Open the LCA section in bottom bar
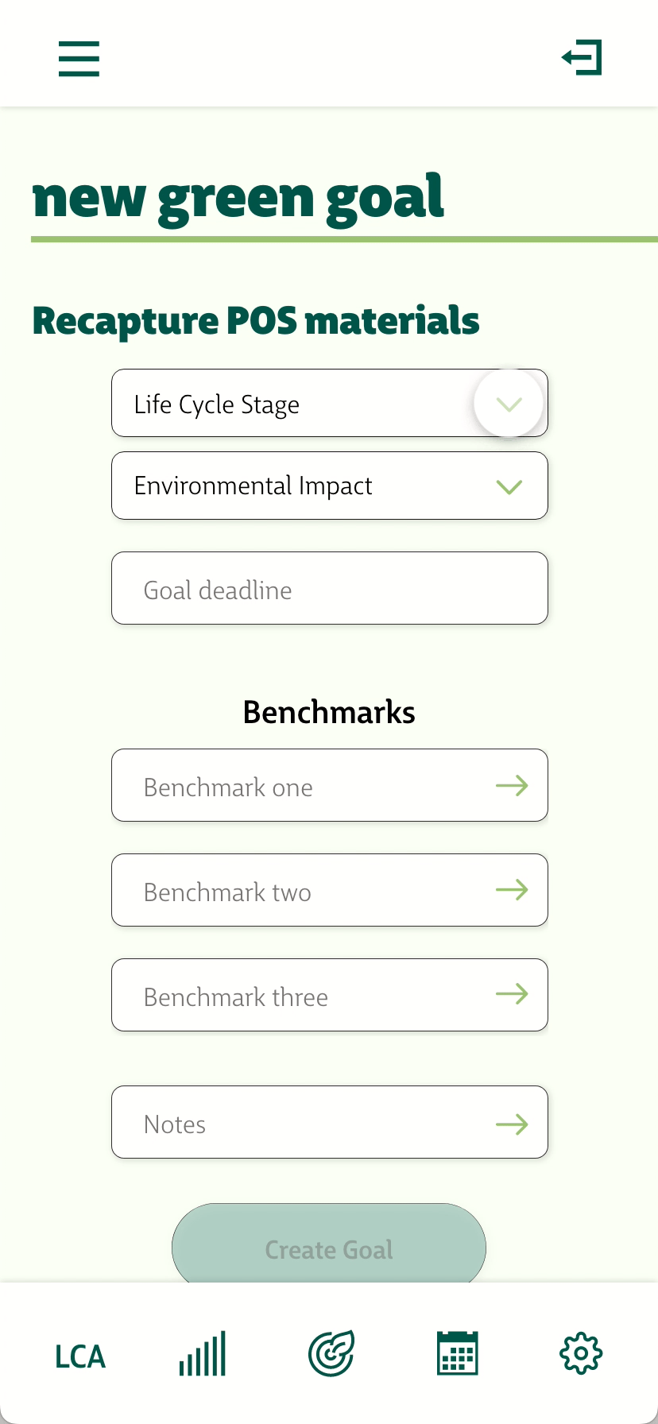Screen dimensions: 658x1424 point(80,1356)
